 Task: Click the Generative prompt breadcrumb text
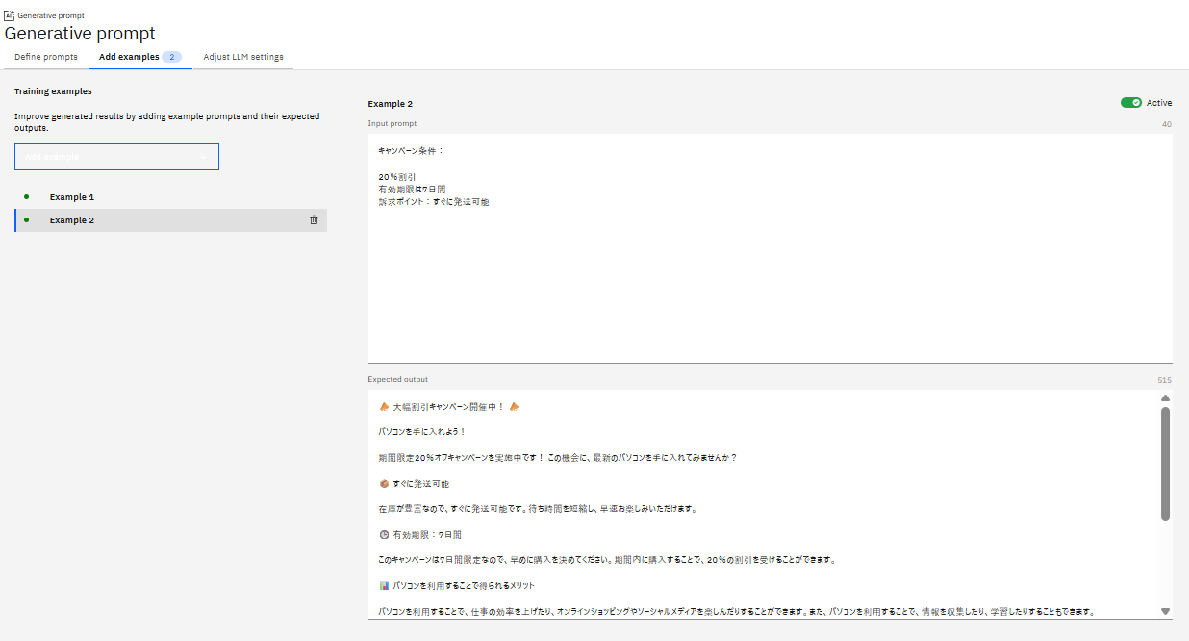(x=51, y=16)
